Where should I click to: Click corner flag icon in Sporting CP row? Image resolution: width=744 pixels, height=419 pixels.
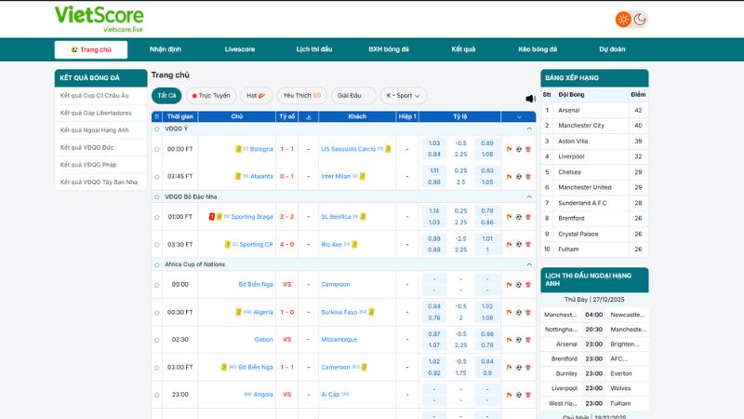(509, 245)
